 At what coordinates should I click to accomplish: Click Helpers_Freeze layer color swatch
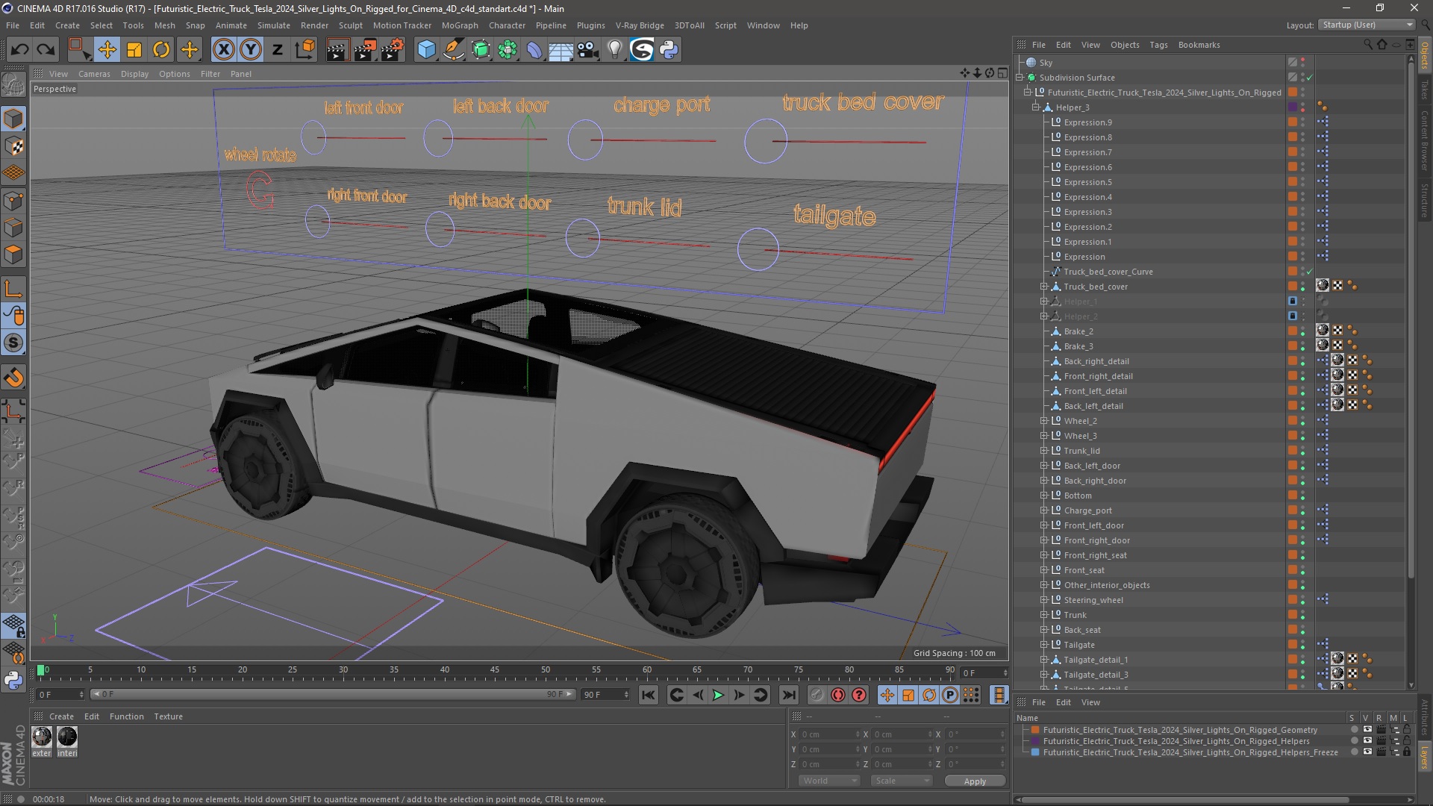(x=1035, y=752)
